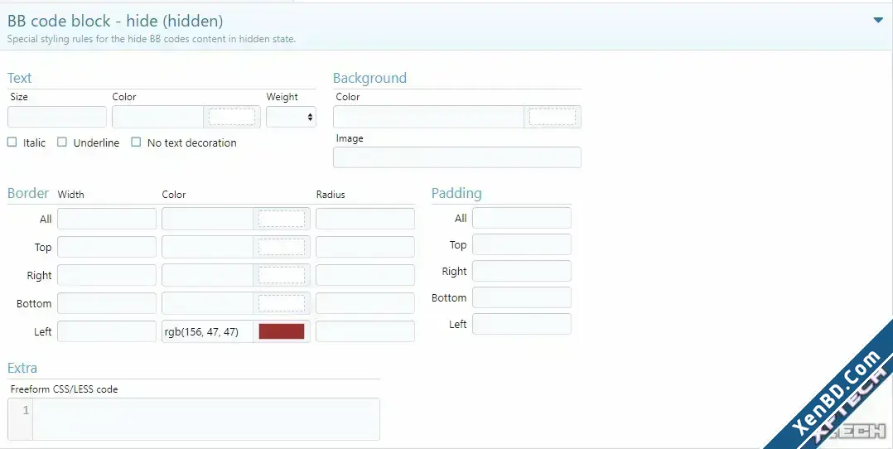Open Border Top color swatch
The width and height of the screenshot is (893, 449).
coord(282,247)
